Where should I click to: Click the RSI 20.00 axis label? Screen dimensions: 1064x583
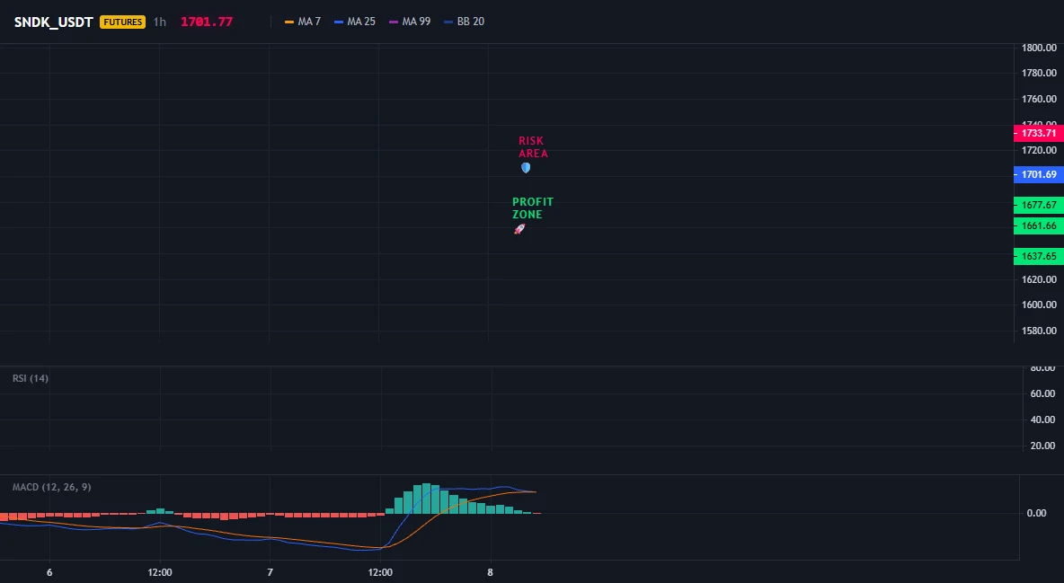[x=1043, y=446]
